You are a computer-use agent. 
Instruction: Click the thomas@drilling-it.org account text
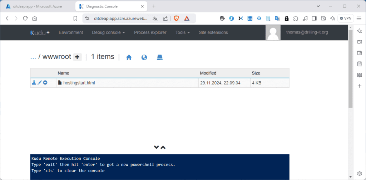point(307,32)
